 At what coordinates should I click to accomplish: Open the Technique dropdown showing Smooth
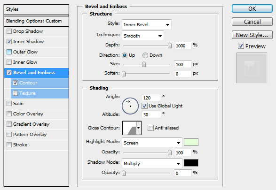point(143,36)
